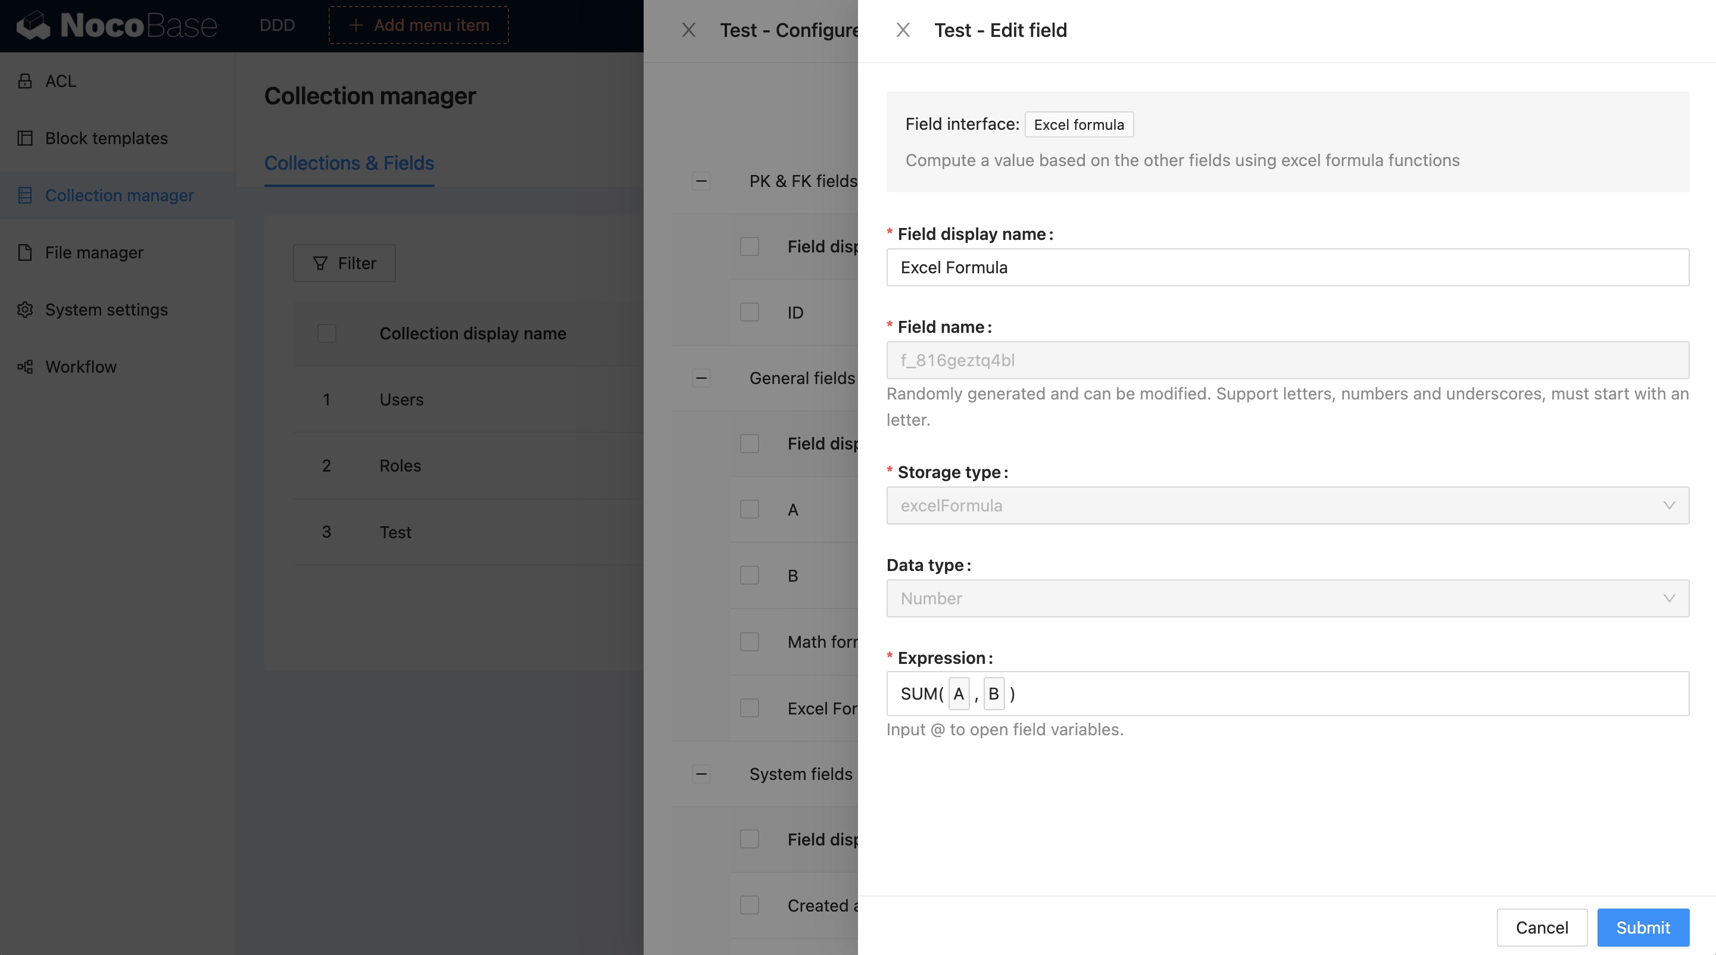Open the Data type dropdown
The width and height of the screenshot is (1716, 955).
1287,598
